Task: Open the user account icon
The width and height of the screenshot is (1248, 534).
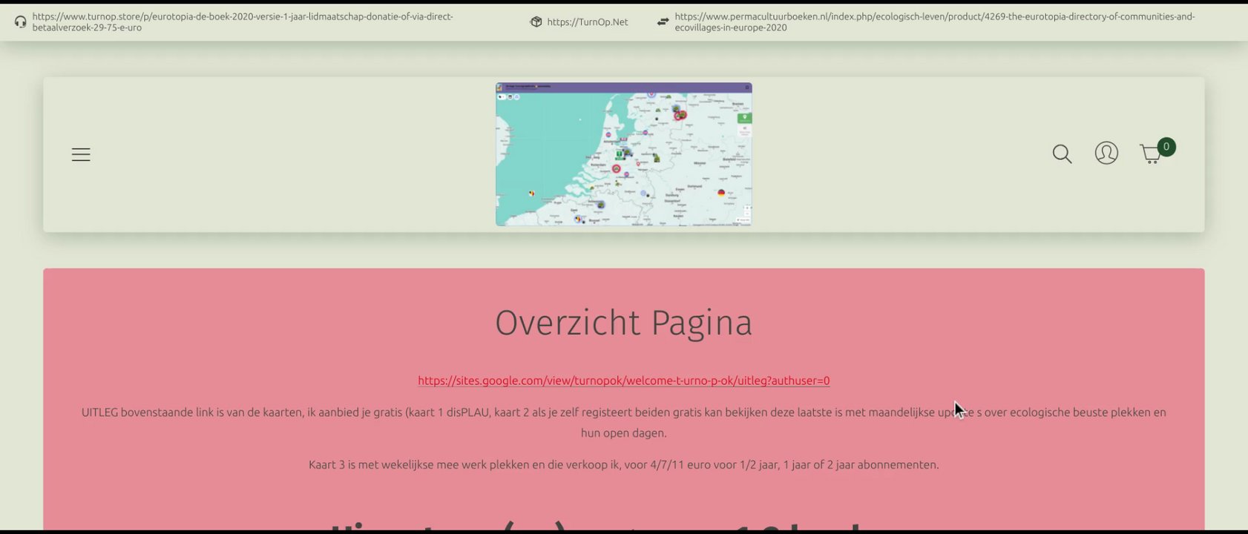Action: pos(1106,153)
